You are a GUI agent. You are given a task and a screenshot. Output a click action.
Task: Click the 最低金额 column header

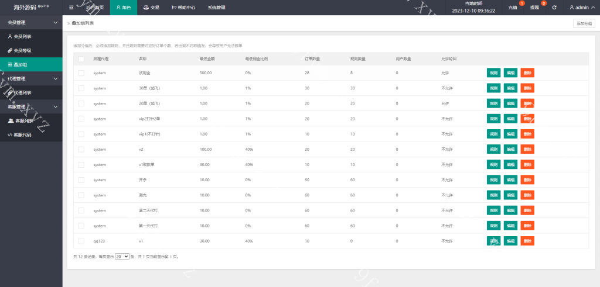(207, 59)
